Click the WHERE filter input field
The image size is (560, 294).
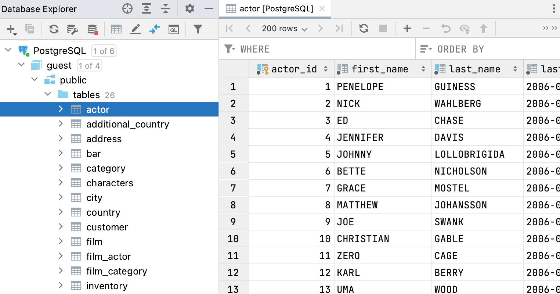323,49
